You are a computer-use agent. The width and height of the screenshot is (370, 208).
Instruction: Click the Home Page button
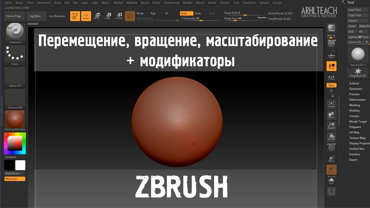coord(14,16)
